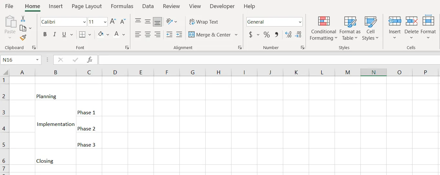The width and height of the screenshot is (440, 175).
Task: Click the Increase Indent icon
Action: [179, 35]
